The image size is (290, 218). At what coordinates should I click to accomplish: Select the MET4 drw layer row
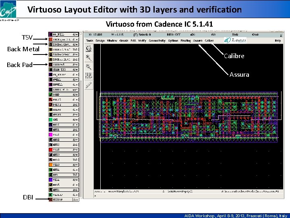point(64,170)
